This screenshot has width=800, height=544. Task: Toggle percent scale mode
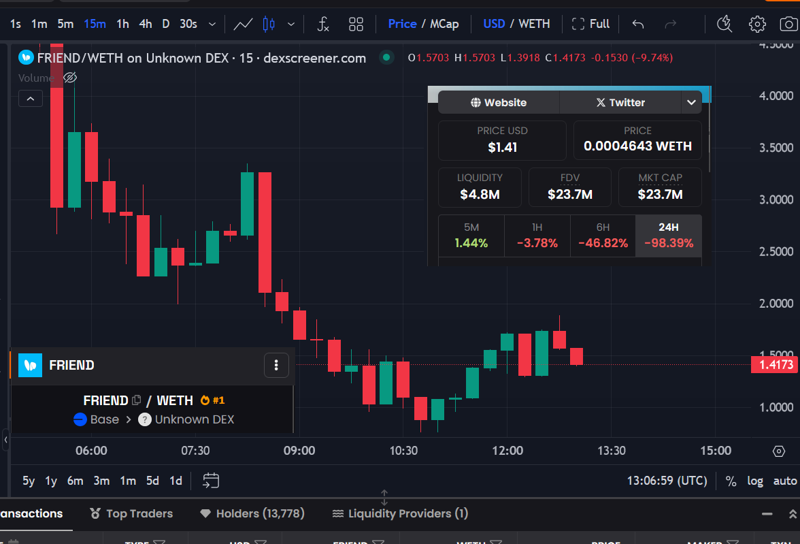coord(731,481)
